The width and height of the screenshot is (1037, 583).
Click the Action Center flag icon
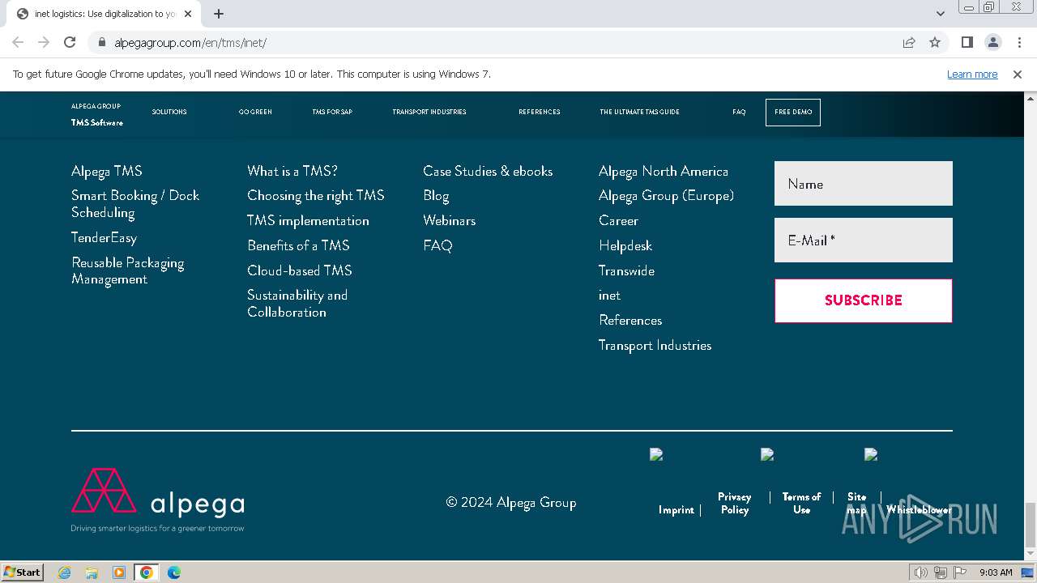(x=959, y=572)
